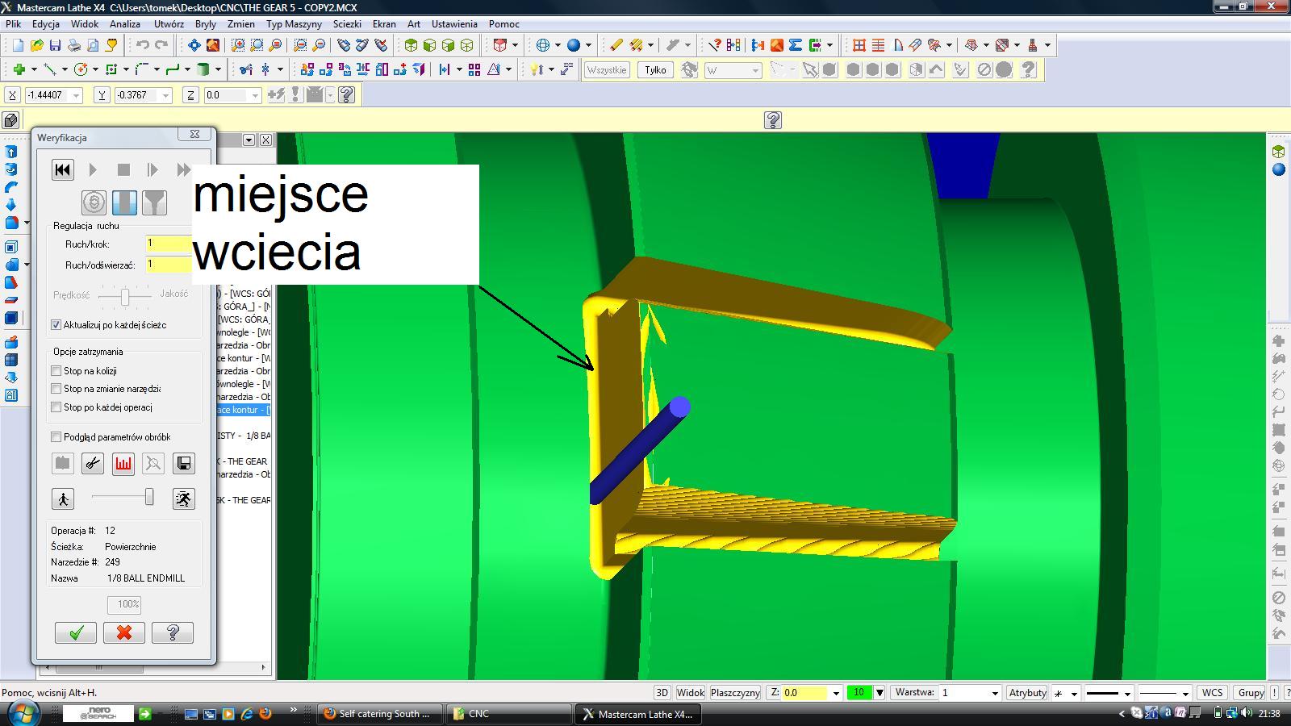Click the print icon in toolbar
The width and height of the screenshot is (1291, 726).
click(x=73, y=45)
